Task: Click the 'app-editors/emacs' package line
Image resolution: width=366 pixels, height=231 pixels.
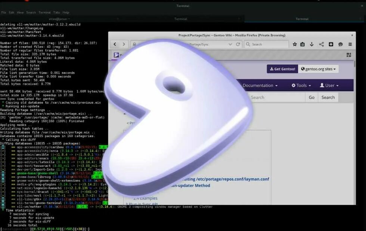Action: coord(54,158)
